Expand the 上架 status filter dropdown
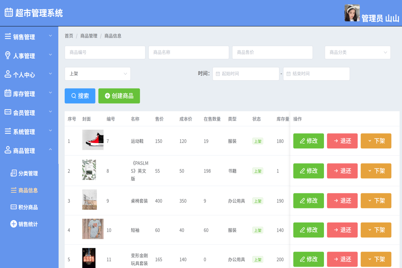The image size is (402, 268). point(97,74)
